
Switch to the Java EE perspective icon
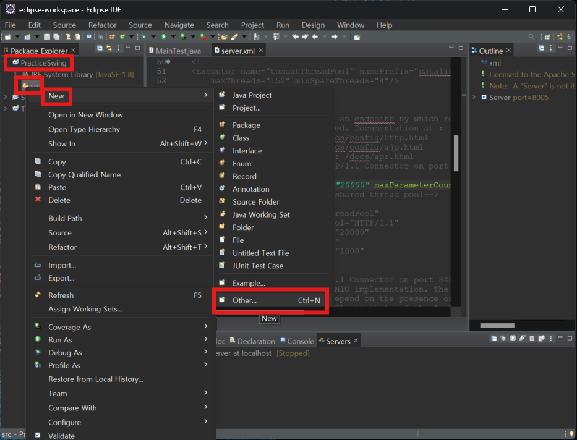click(560, 36)
